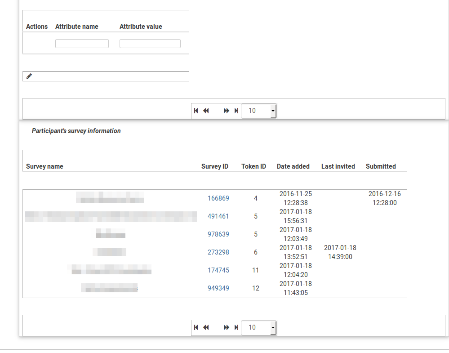Screen dimensions: 449x353
Task: Select token ID 11 cell
Action: [x=256, y=270]
